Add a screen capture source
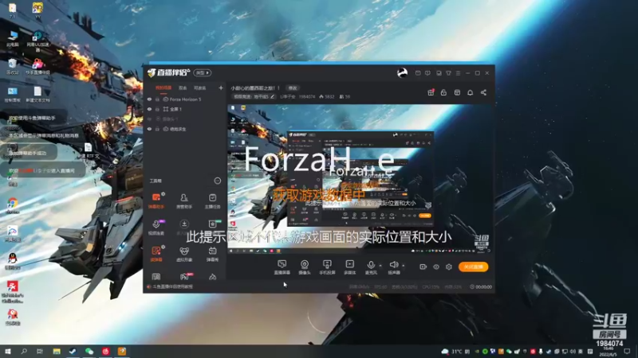638x358 pixels. click(282, 267)
